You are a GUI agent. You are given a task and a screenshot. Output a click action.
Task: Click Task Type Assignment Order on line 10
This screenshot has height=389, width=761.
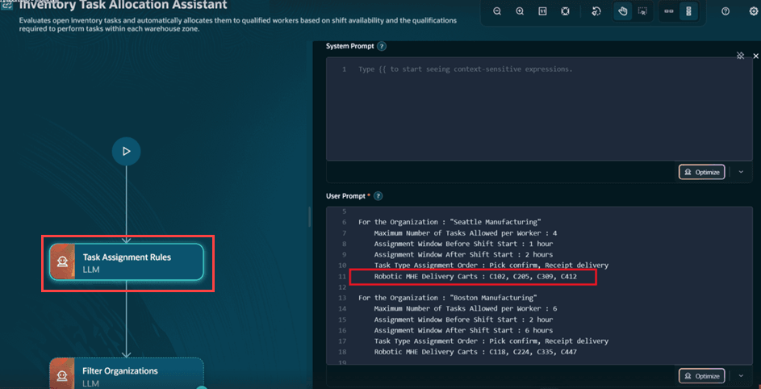click(x=491, y=266)
